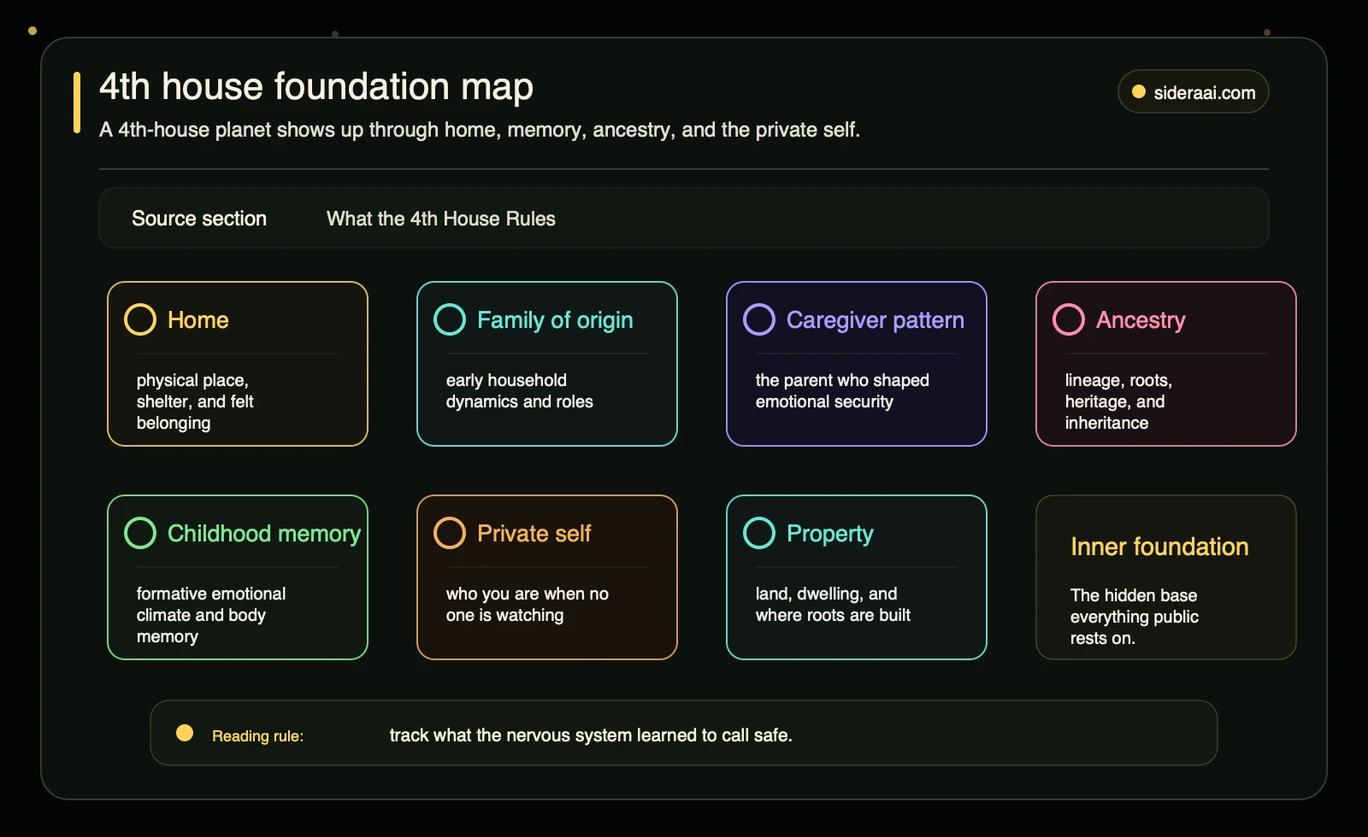Select the Family of origin heading
This screenshot has height=837, width=1368.
tap(555, 320)
